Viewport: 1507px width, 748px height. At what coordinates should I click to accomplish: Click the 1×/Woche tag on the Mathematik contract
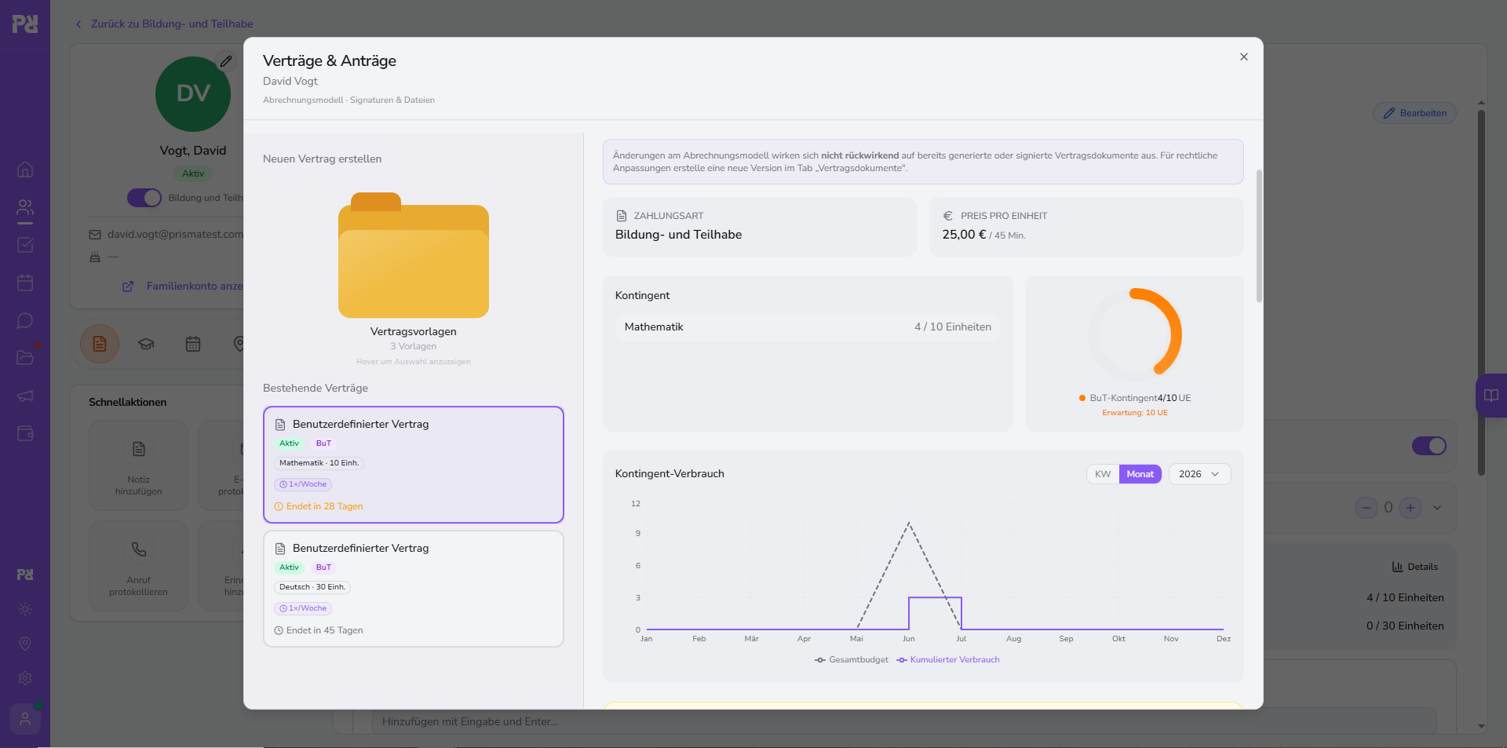[x=303, y=485]
